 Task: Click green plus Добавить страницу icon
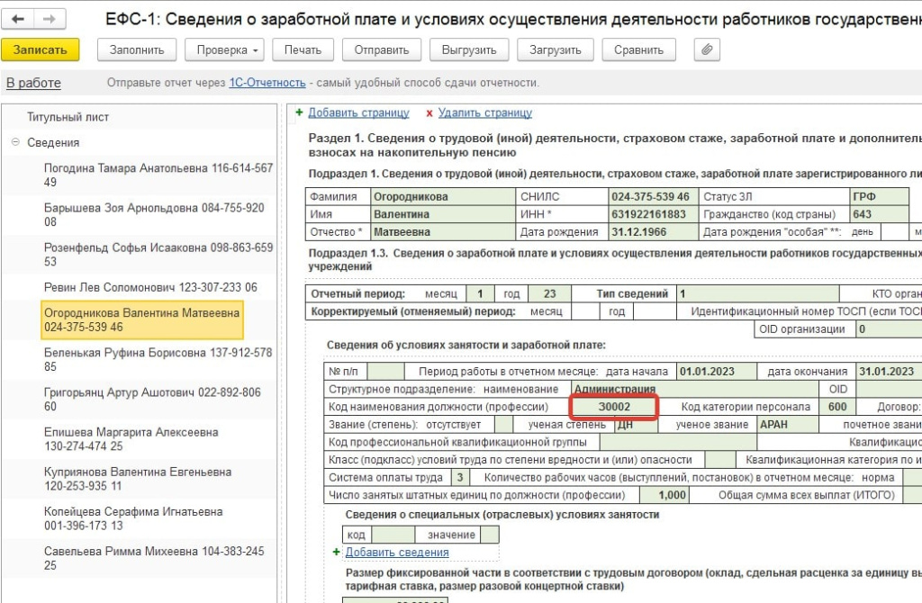click(299, 113)
